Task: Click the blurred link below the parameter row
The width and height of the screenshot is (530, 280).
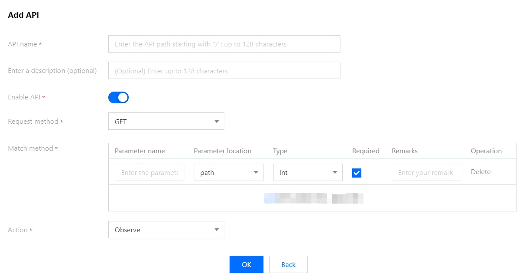Action: 313,198
